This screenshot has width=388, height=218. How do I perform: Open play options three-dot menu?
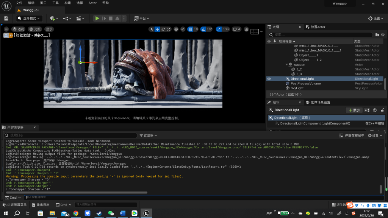pos(124,18)
